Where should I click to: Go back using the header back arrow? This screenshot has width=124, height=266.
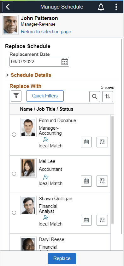point(8,7)
